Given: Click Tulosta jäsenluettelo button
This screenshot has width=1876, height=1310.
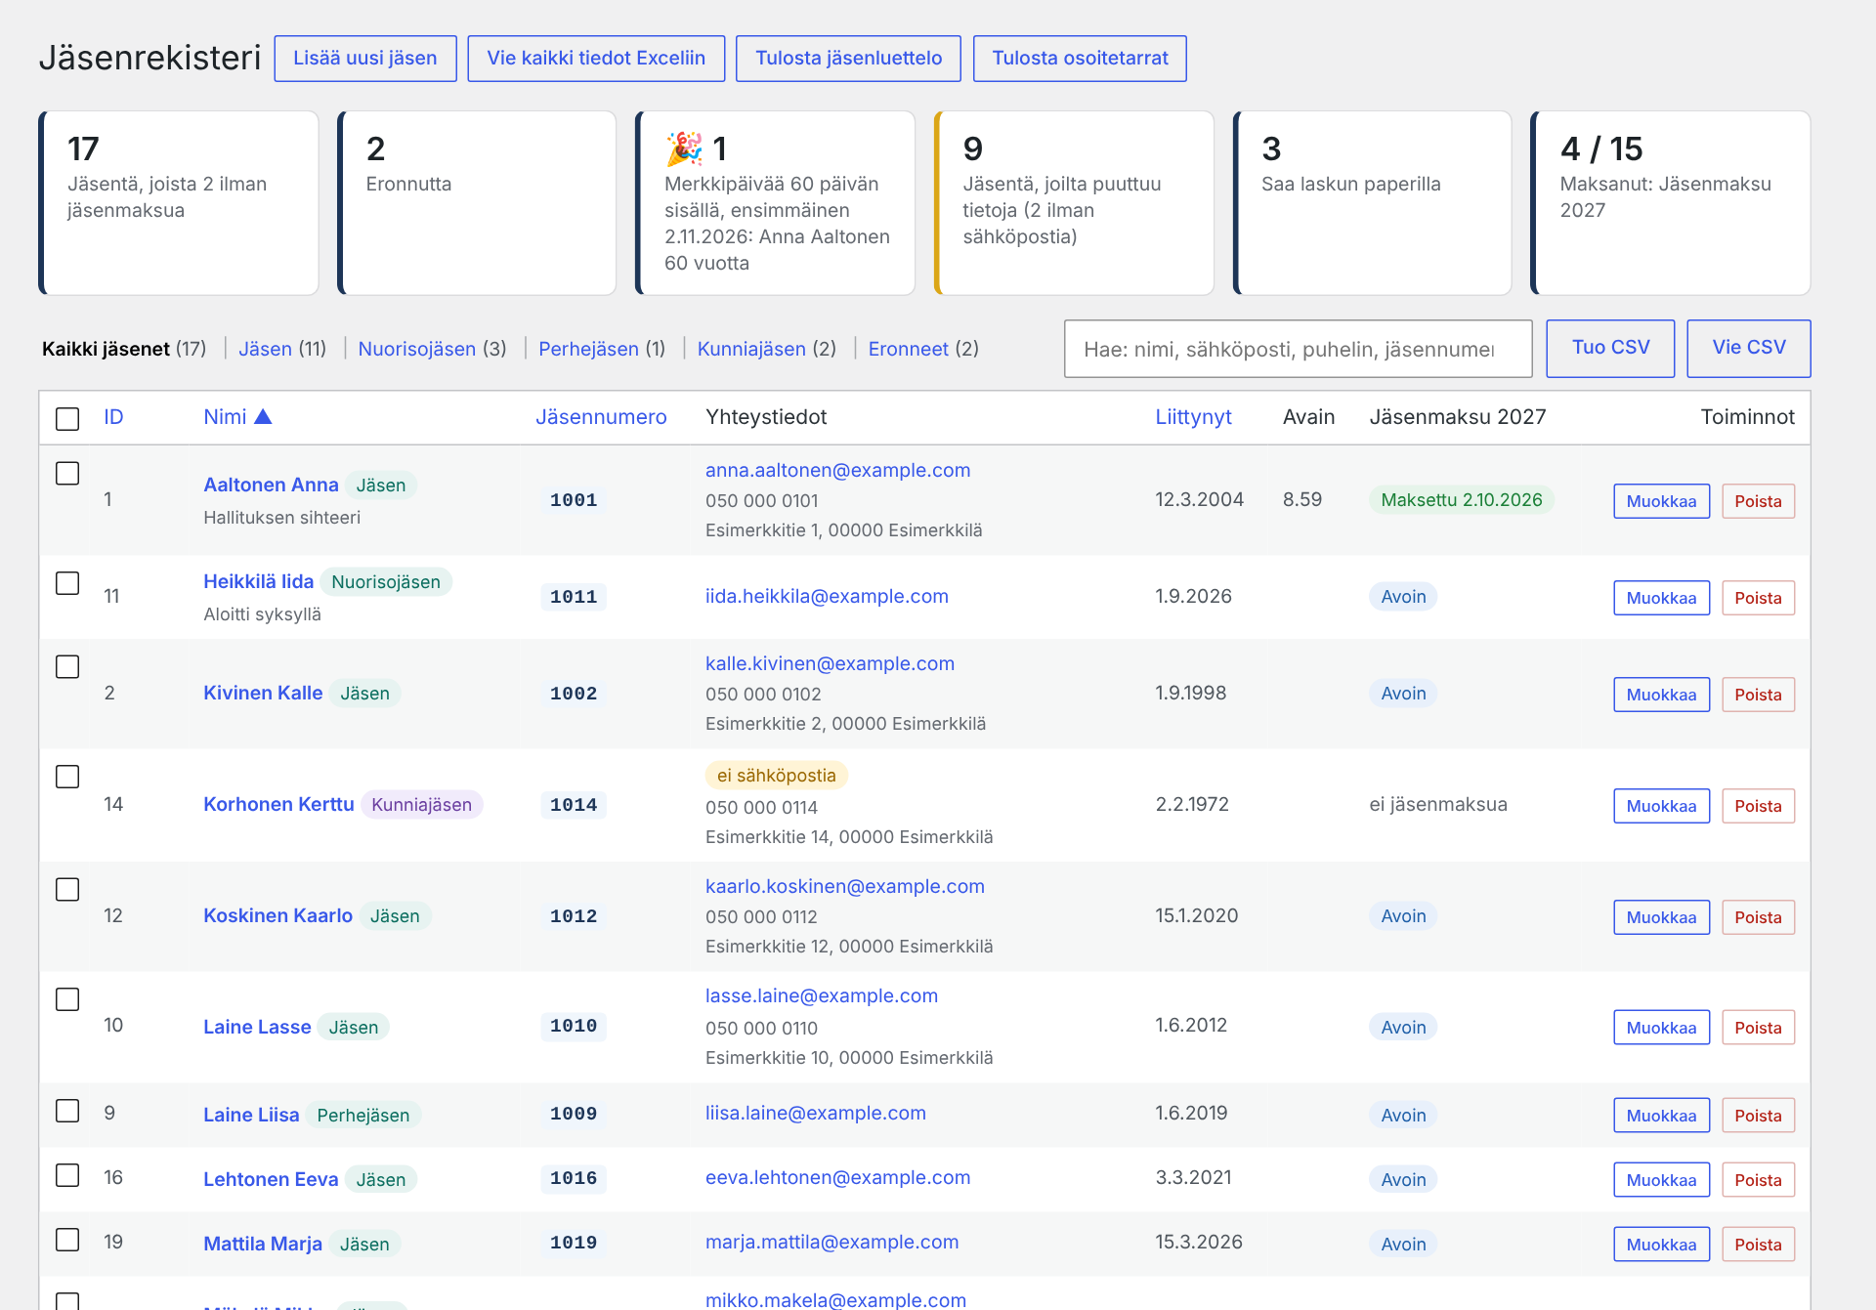Looking at the screenshot, I should coord(848,59).
